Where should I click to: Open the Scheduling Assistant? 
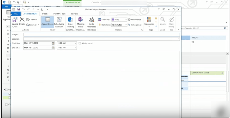click(59, 22)
